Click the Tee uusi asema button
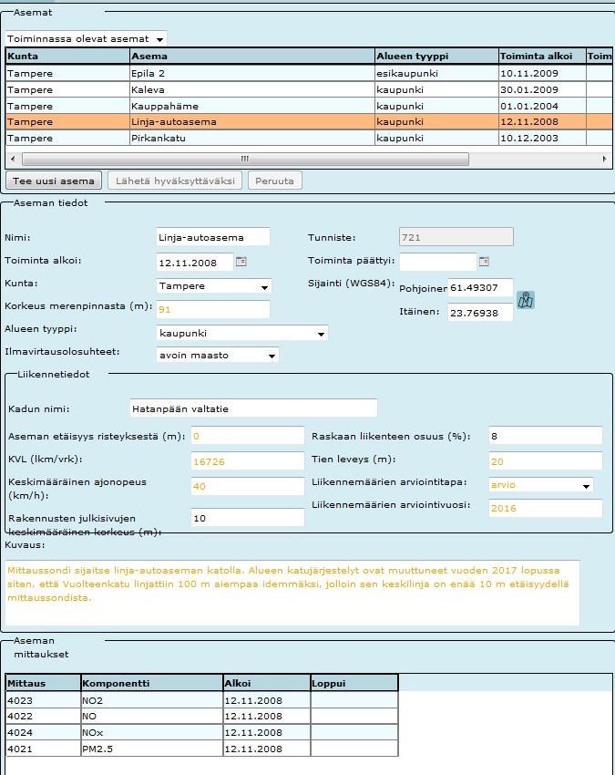This screenshot has width=615, height=775. [x=54, y=181]
